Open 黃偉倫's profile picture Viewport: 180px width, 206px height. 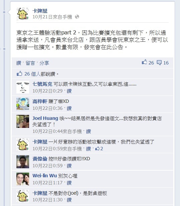pyautogui.click(x=23, y=162)
